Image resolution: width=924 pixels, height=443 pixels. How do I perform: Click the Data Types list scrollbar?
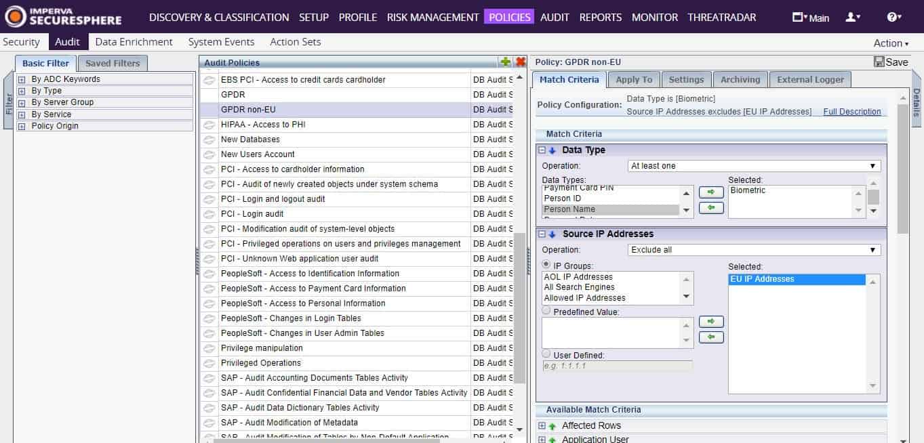[687, 201]
